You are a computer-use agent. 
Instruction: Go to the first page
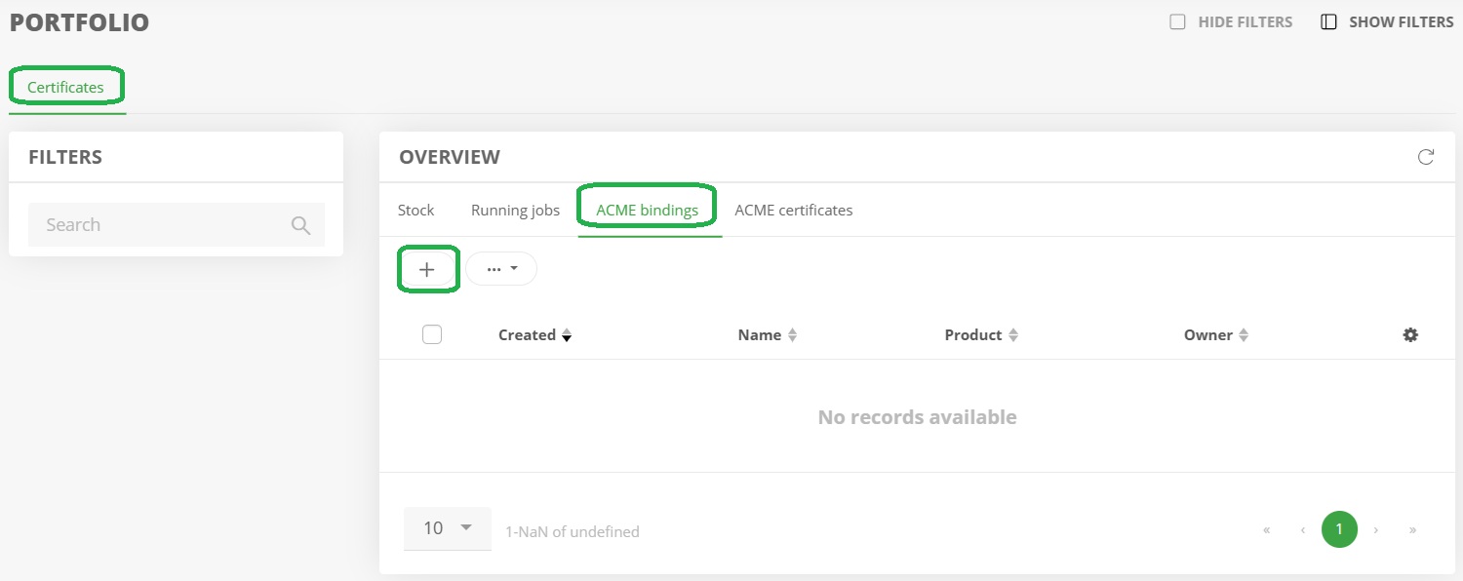pos(1267,530)
